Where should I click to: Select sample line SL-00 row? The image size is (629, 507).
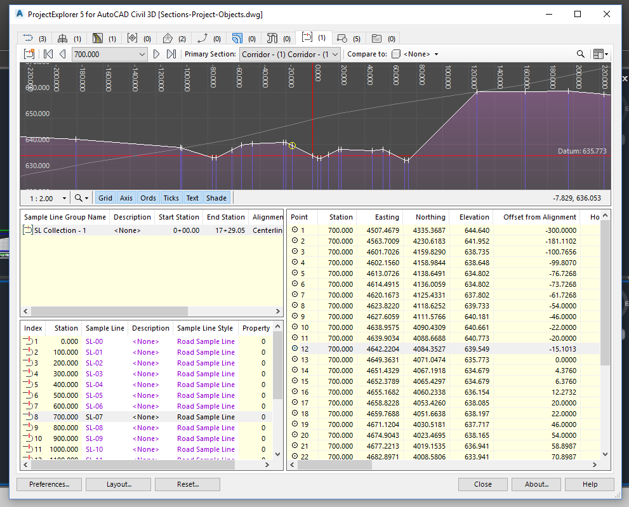click(x=147, y=341)
